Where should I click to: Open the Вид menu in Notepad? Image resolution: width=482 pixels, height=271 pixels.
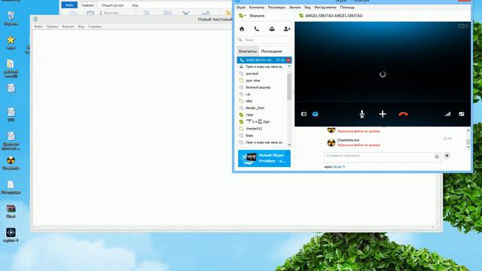tap(81, 27)
